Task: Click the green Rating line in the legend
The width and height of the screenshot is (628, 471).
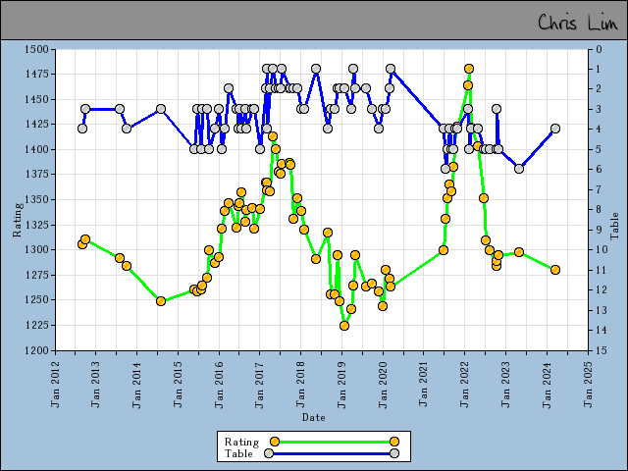Action: pyautogui.click(x=335, y=442)
